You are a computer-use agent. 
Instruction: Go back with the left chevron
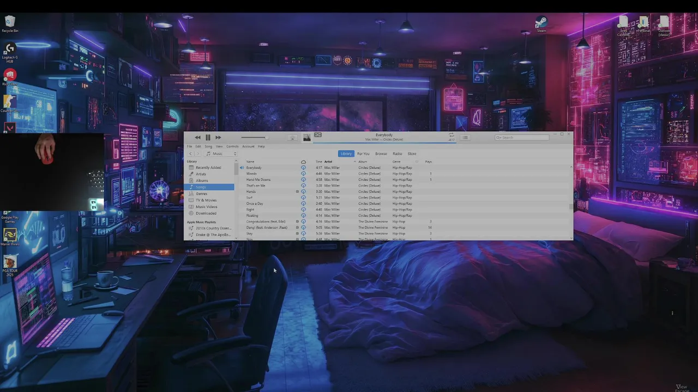190,154
